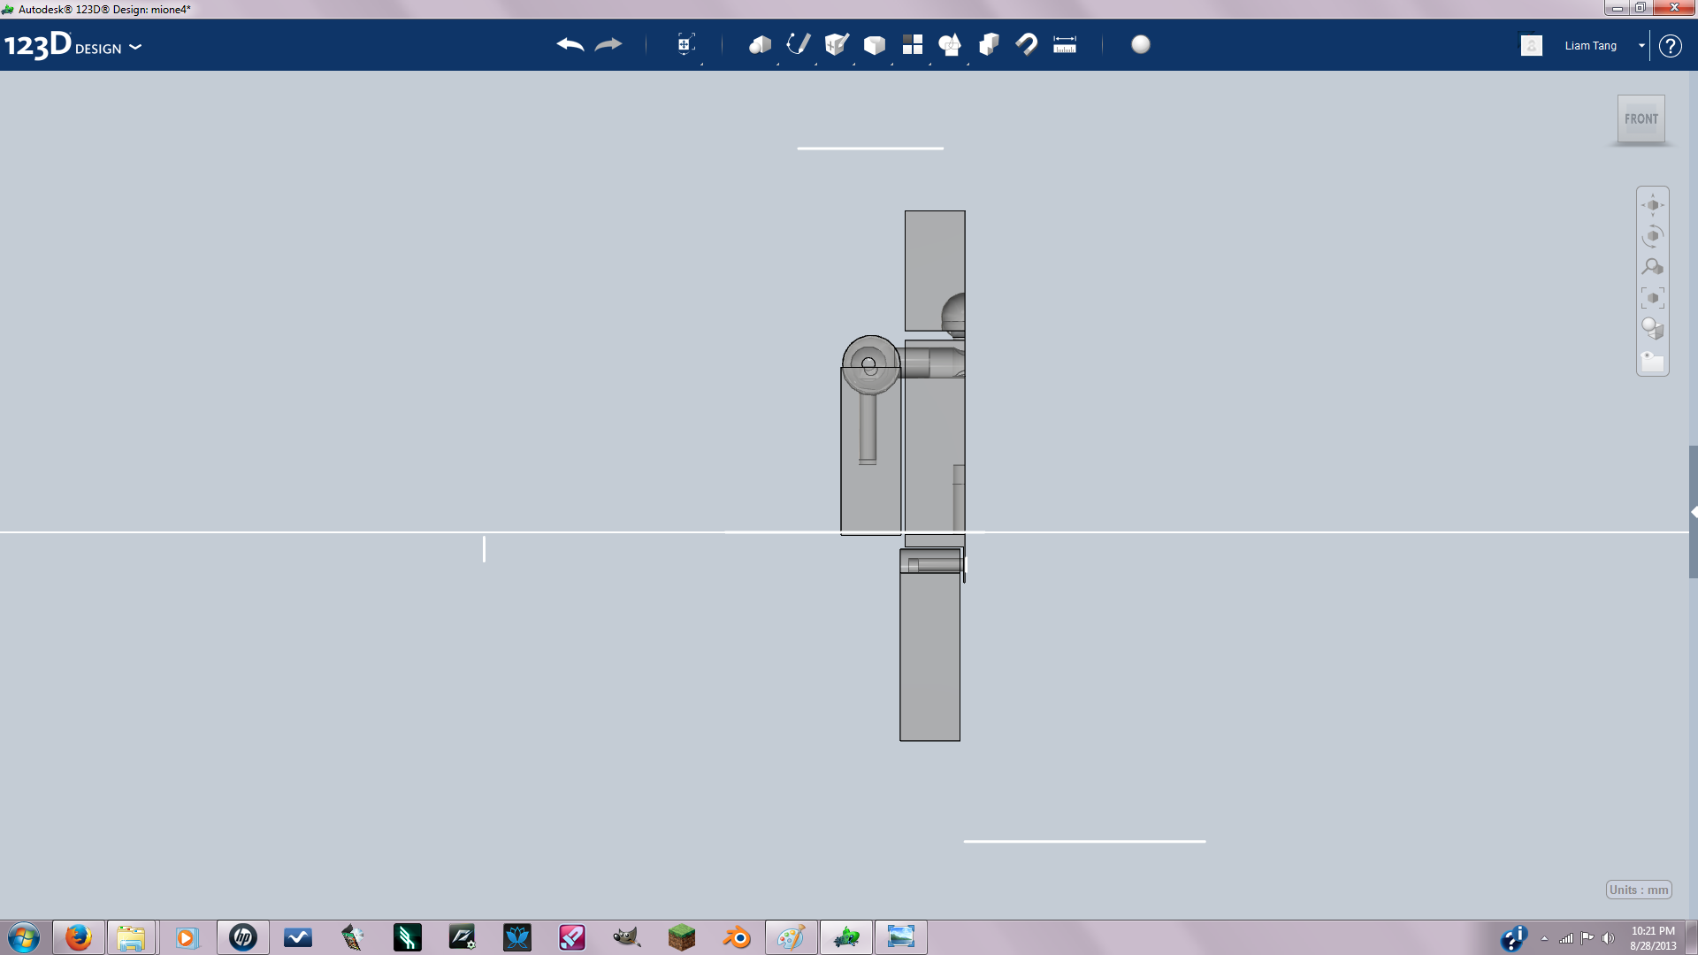Open the Primitives shapes menu
Viewport: 1698px width, 955px height.
click(x=761, y=44)
